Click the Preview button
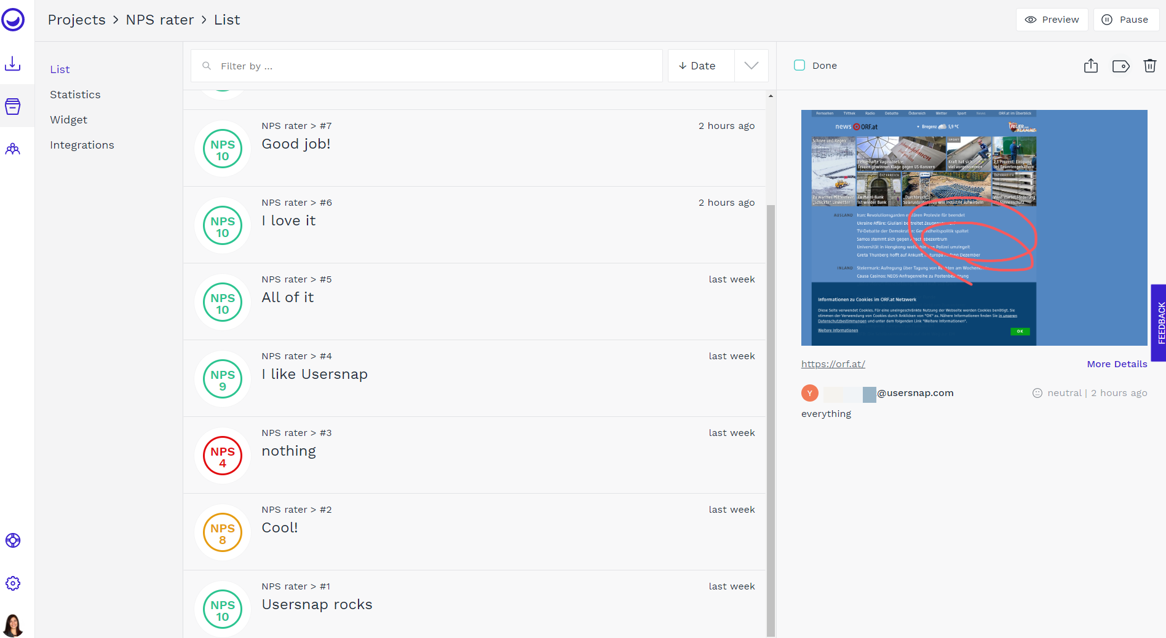 tap(1052, 20)
